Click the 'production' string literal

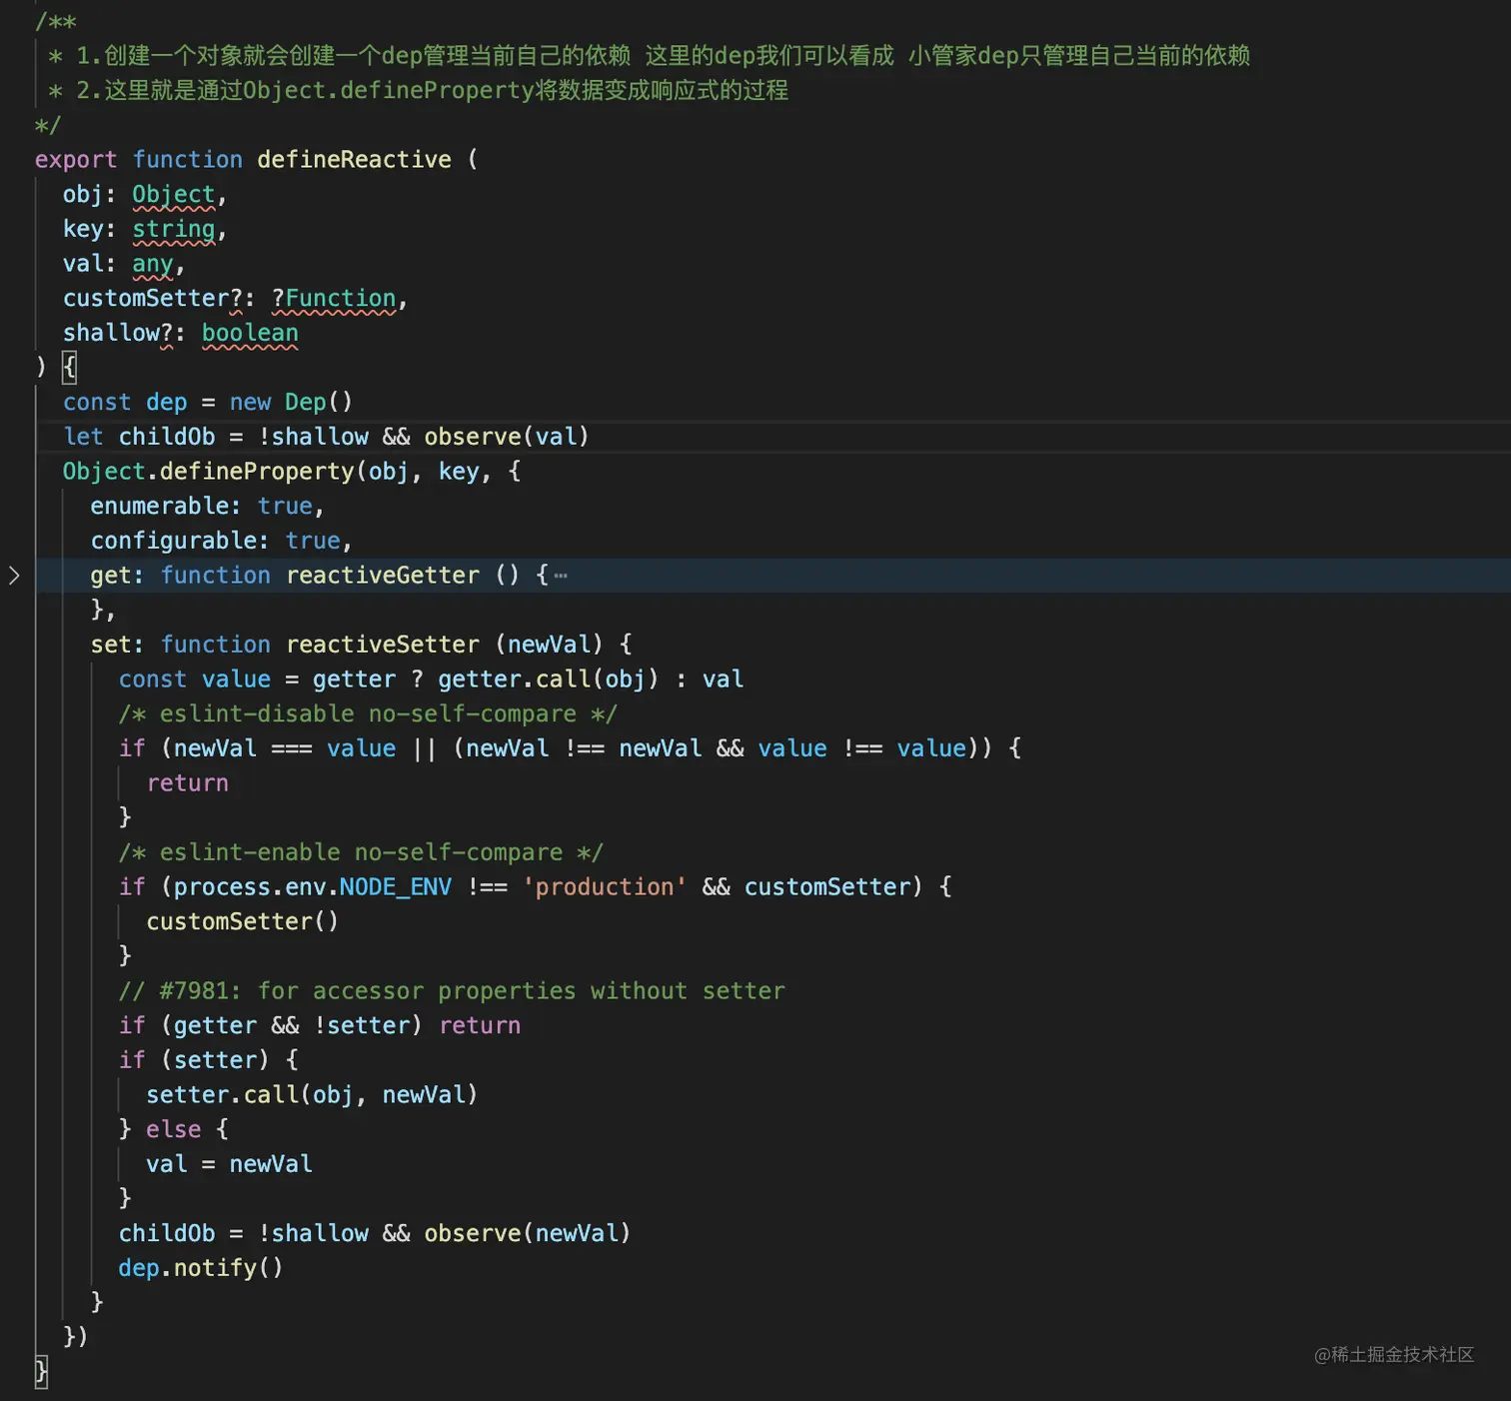point(605,887)
